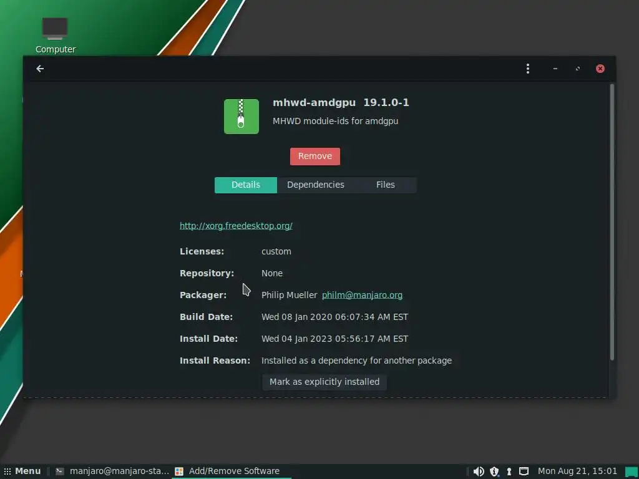
Task: Click the Licenses value custom
Action: [276, 252]
